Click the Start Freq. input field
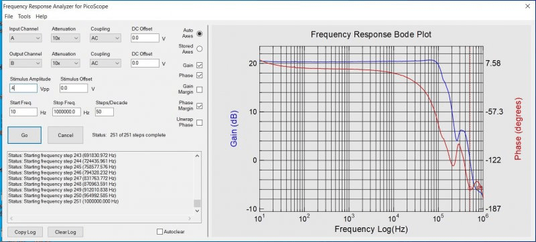 pos(23,112)
